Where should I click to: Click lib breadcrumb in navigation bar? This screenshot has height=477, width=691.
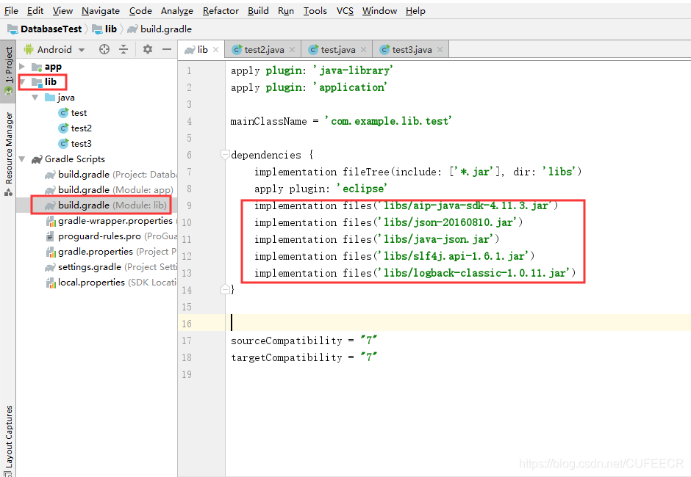105,29
